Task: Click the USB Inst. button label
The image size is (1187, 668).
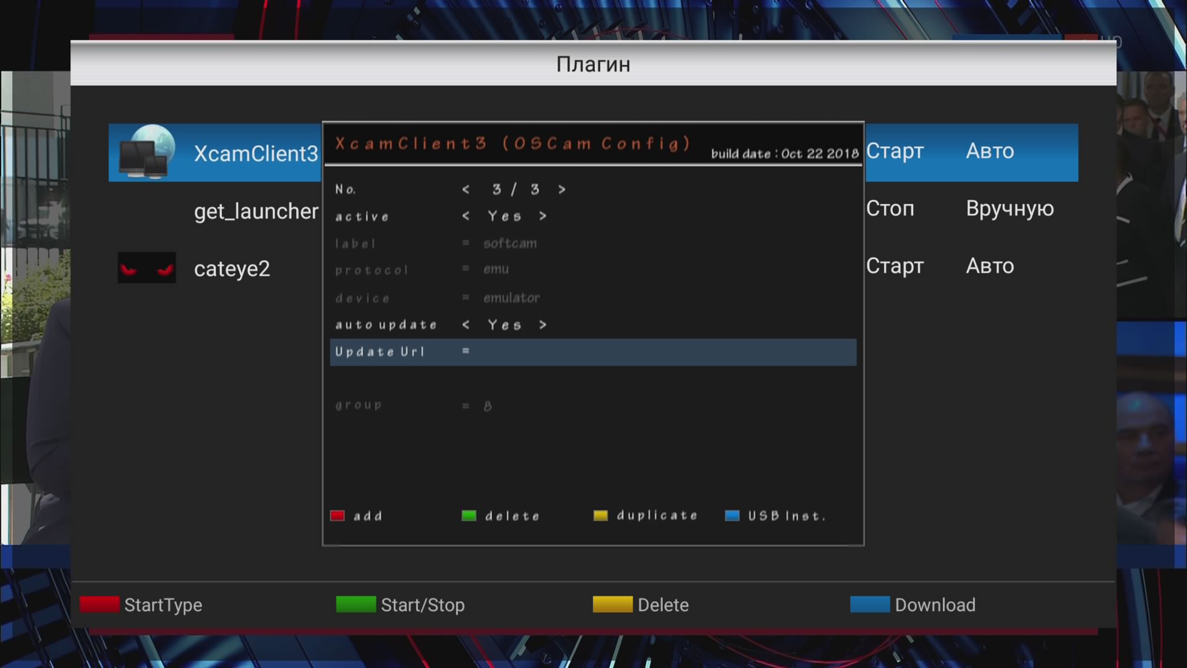Action: pos(786,516)
